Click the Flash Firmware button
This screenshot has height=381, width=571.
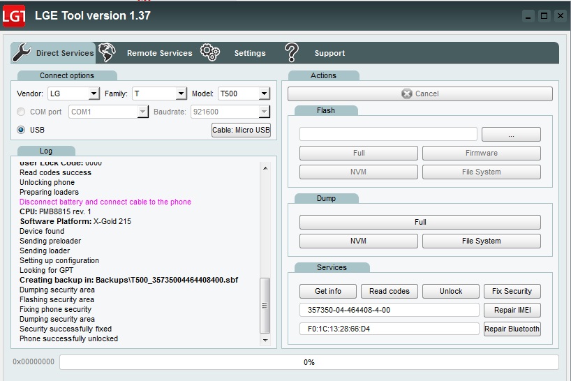481,154
